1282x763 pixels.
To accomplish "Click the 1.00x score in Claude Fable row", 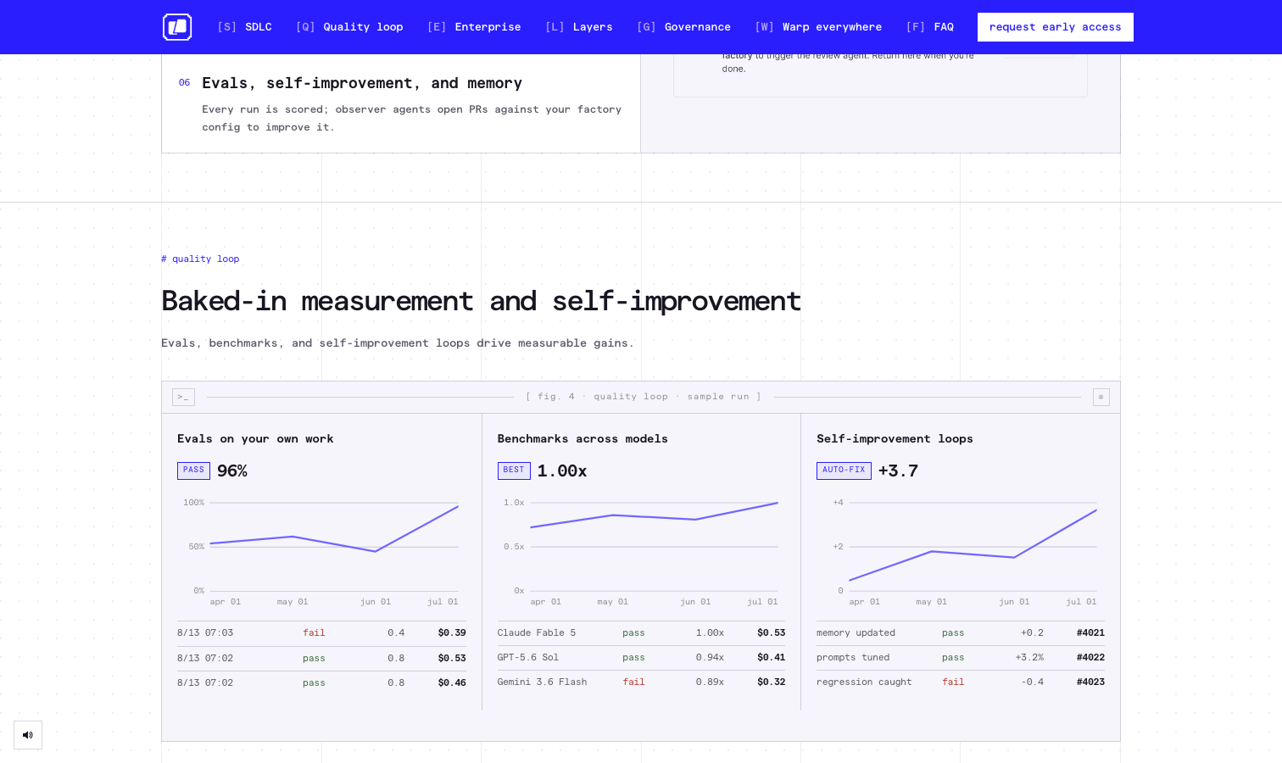I will pyautogui.click(x=710, y=633).
